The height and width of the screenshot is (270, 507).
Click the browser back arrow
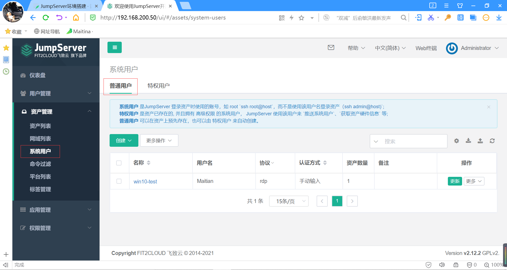33,18
